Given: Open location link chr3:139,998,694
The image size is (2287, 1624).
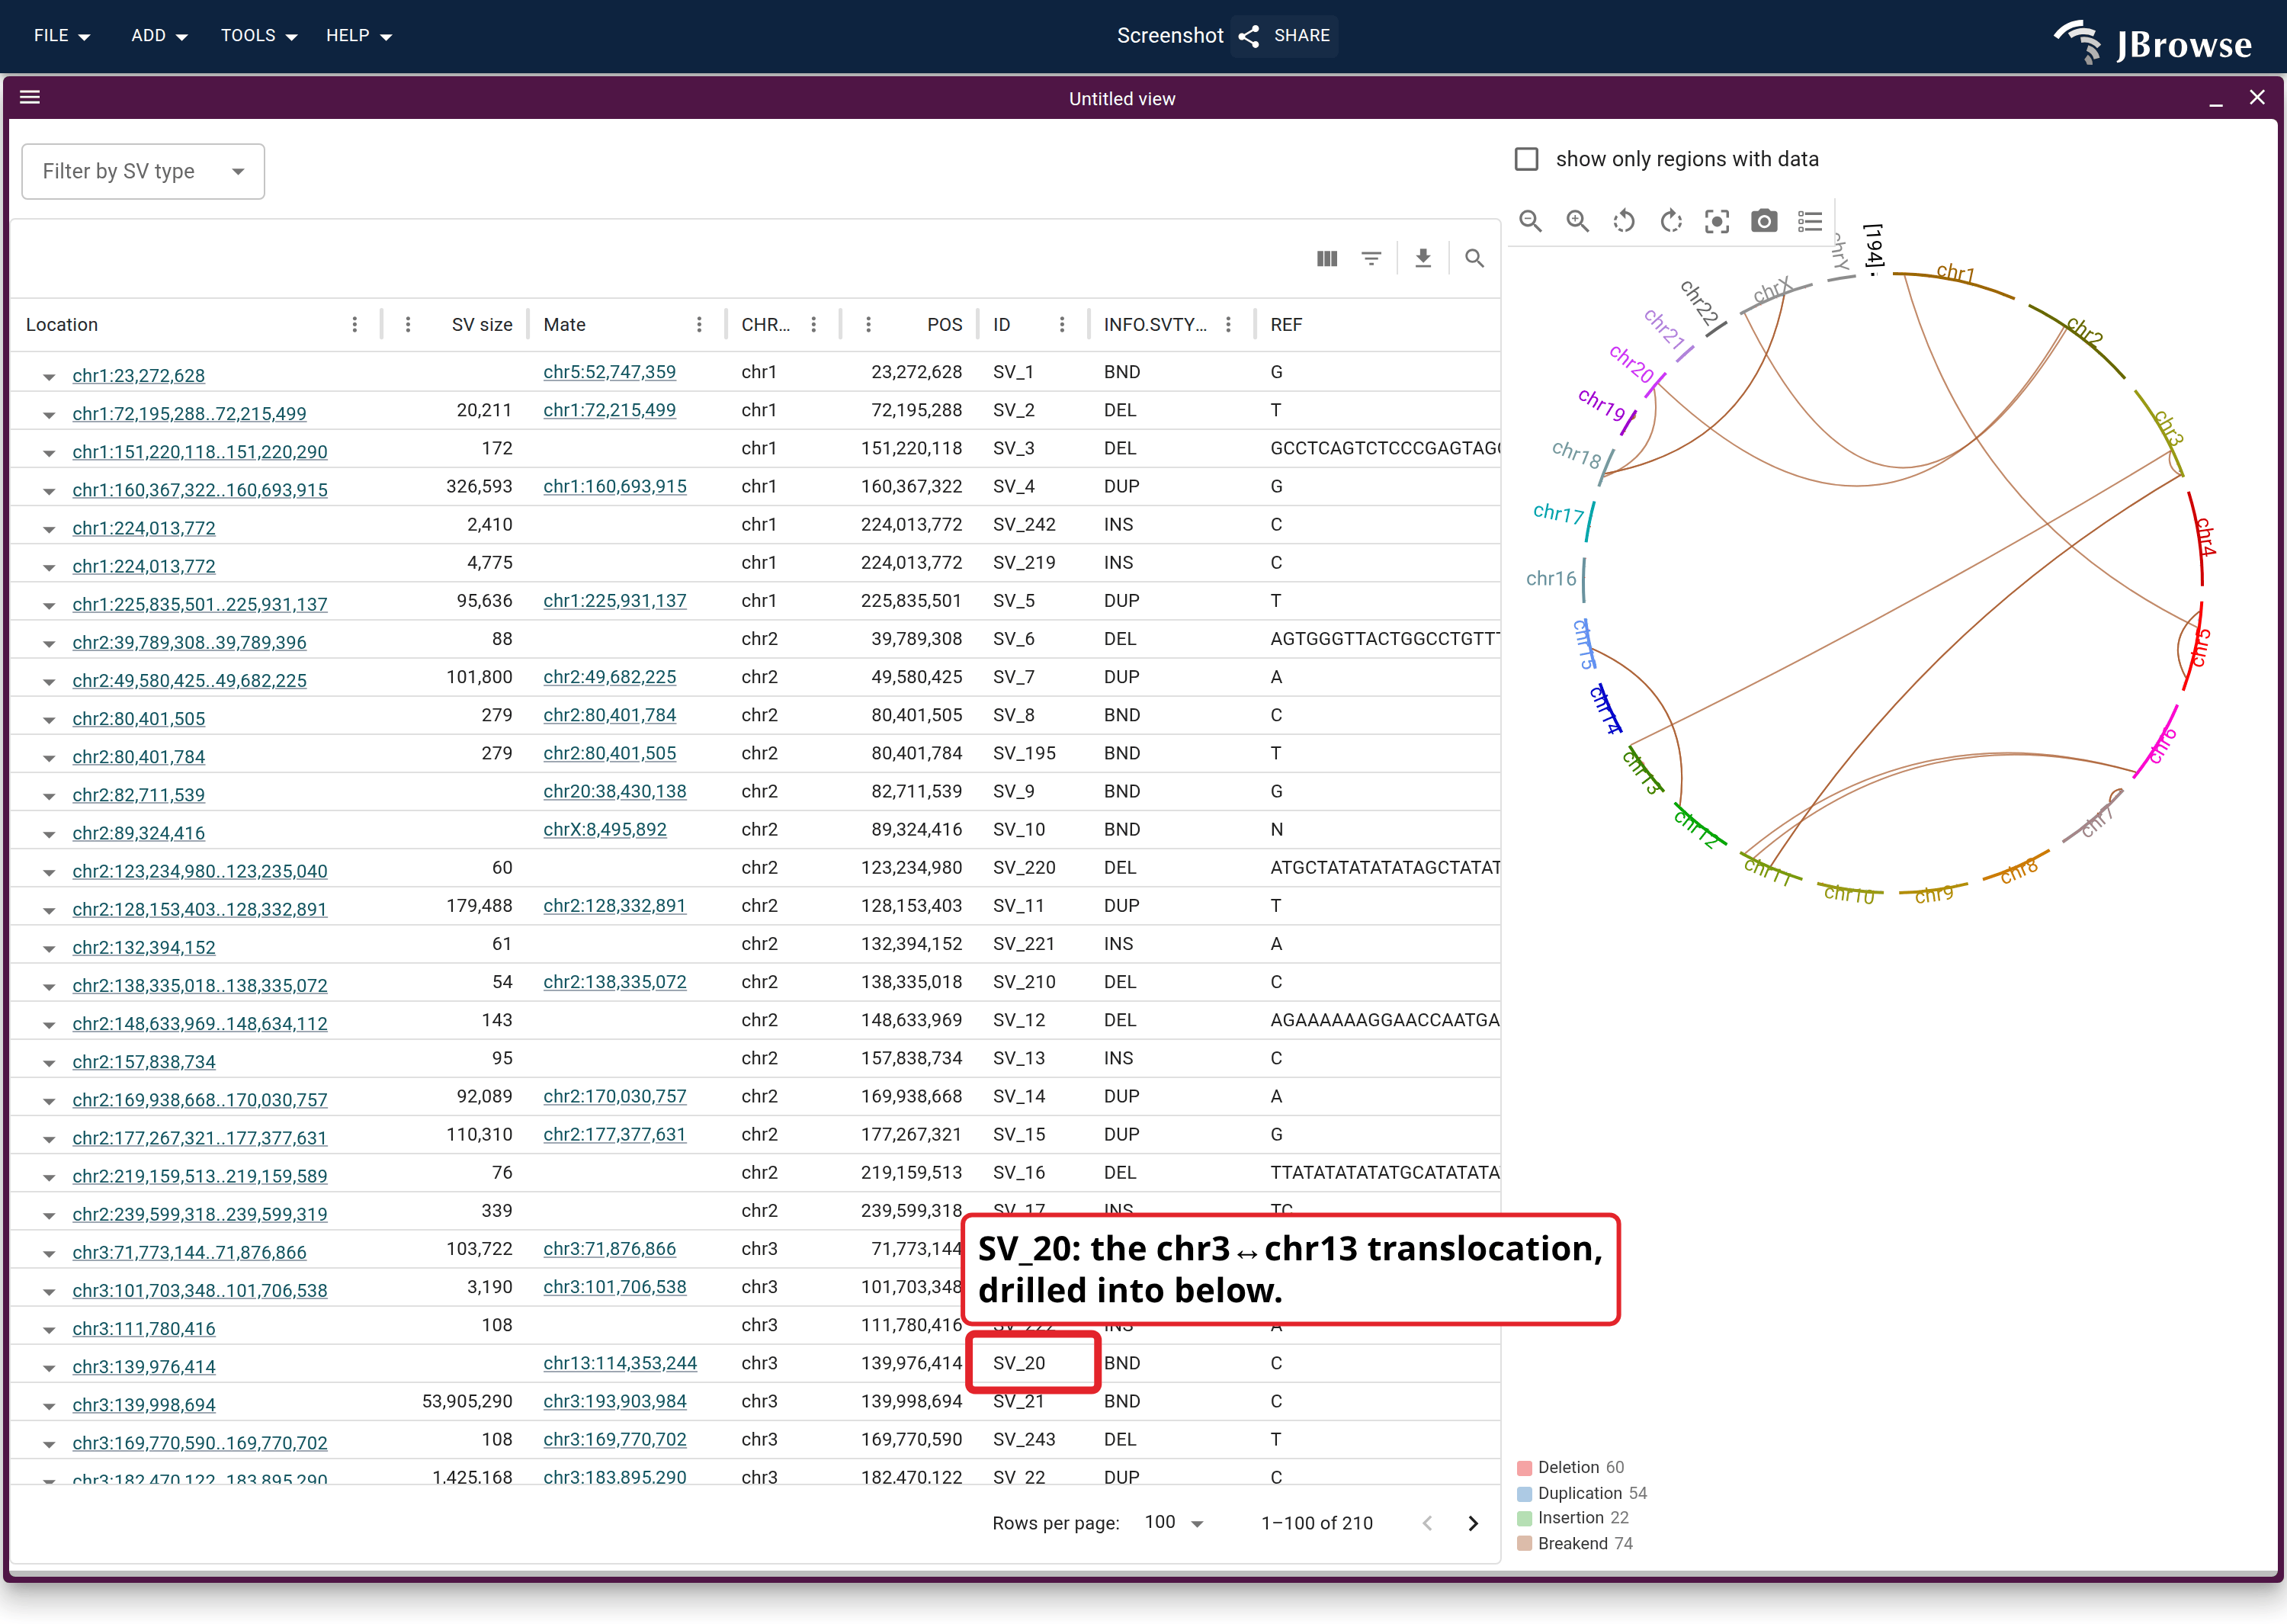Looking at the screenshot, I should coord(144,1405).
